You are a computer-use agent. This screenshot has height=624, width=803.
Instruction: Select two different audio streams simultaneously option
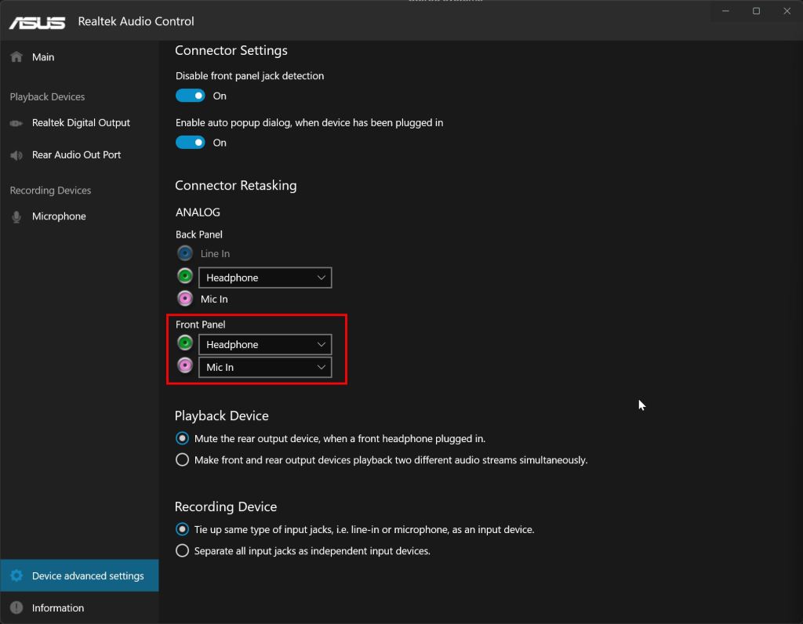tap(182, 459)
